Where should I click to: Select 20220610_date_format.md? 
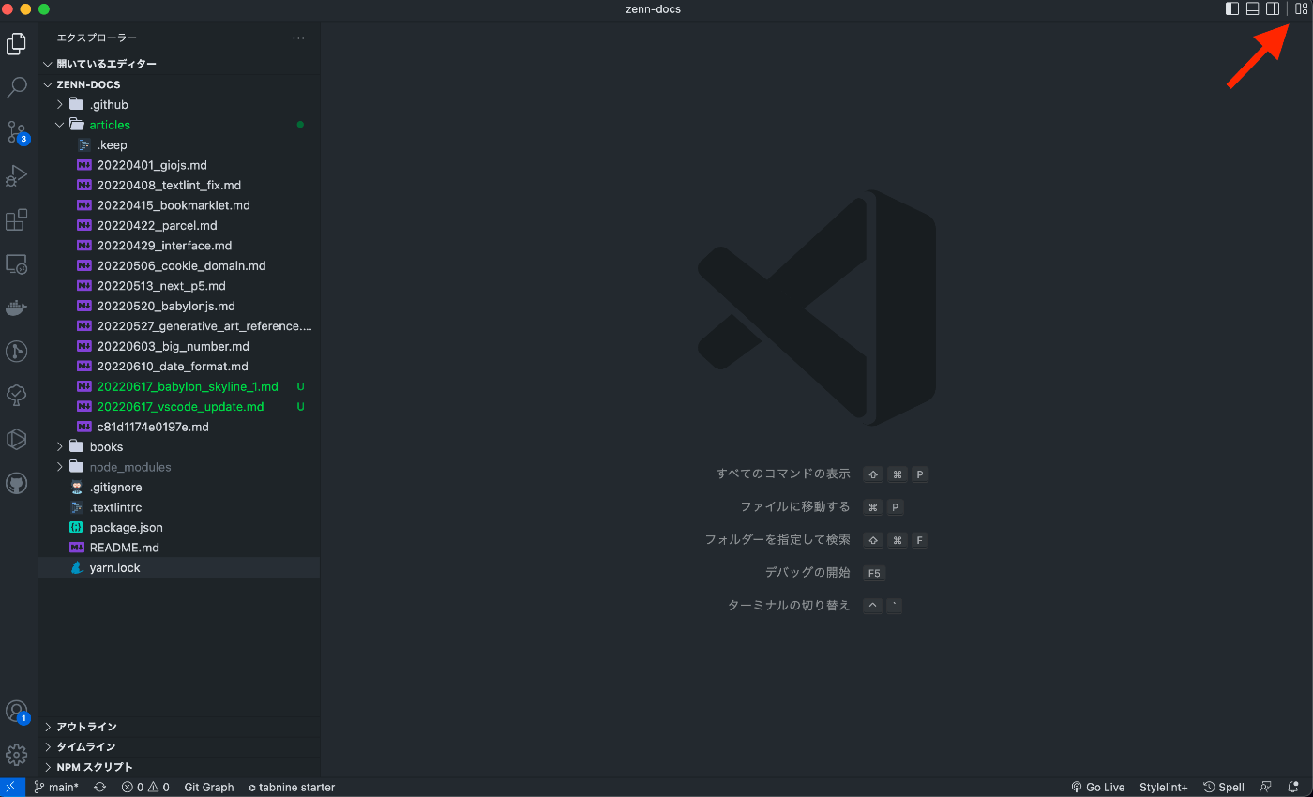179,367
